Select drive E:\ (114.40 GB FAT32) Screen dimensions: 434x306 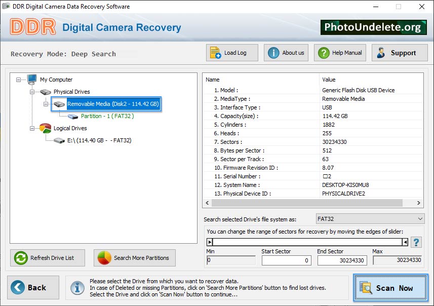[99, 141]
